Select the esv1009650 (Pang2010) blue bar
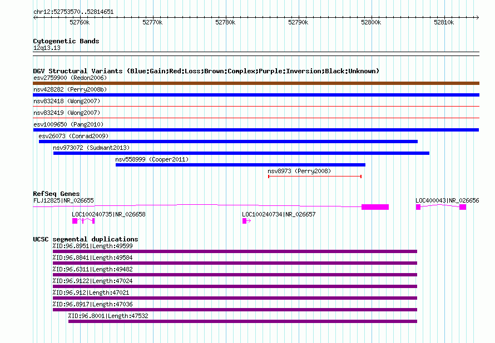Viewport: 495px width, 343px height. [x=256, y=130]
